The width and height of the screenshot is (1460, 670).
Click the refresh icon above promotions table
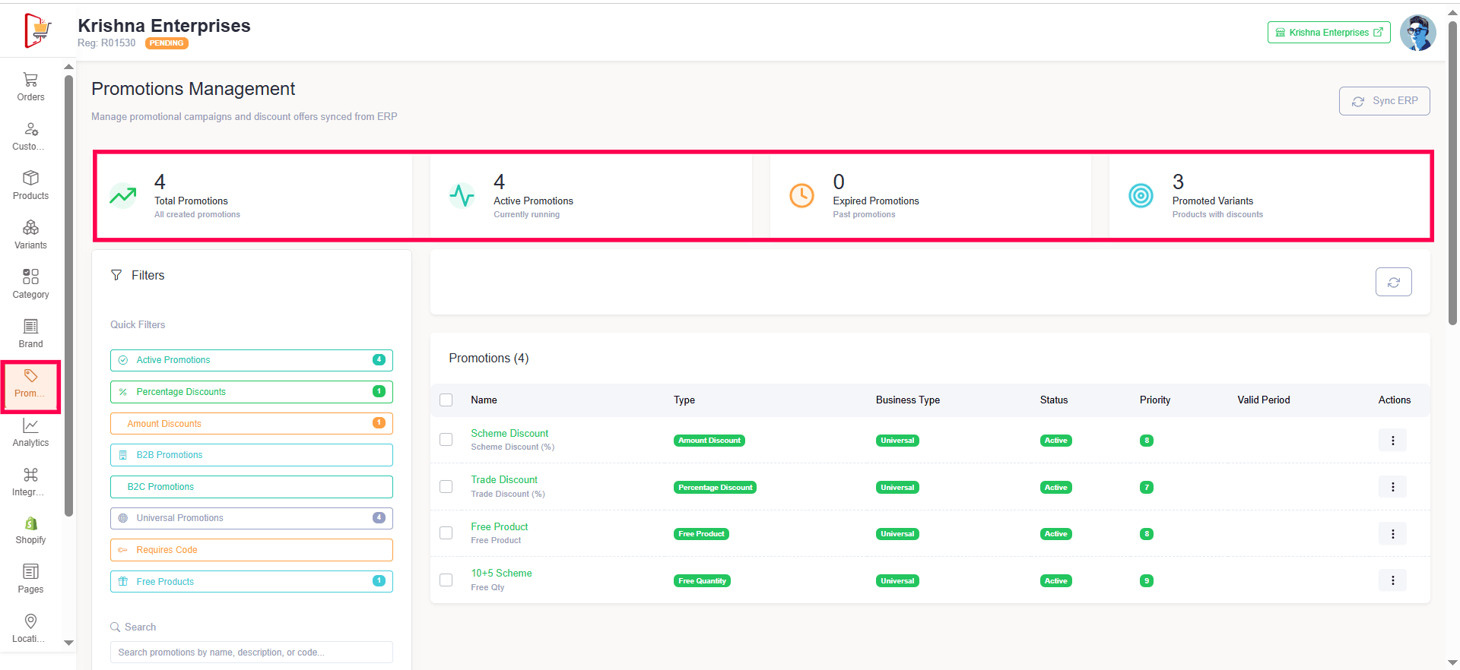point(1393,282)
